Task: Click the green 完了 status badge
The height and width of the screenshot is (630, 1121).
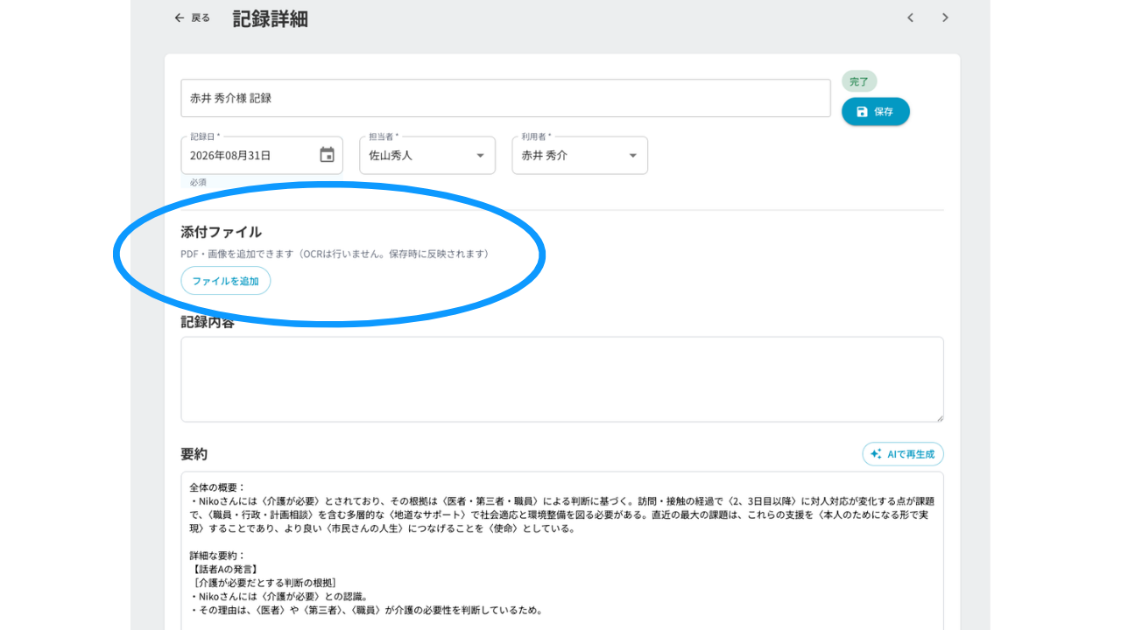Action: [x=859, y=81]
